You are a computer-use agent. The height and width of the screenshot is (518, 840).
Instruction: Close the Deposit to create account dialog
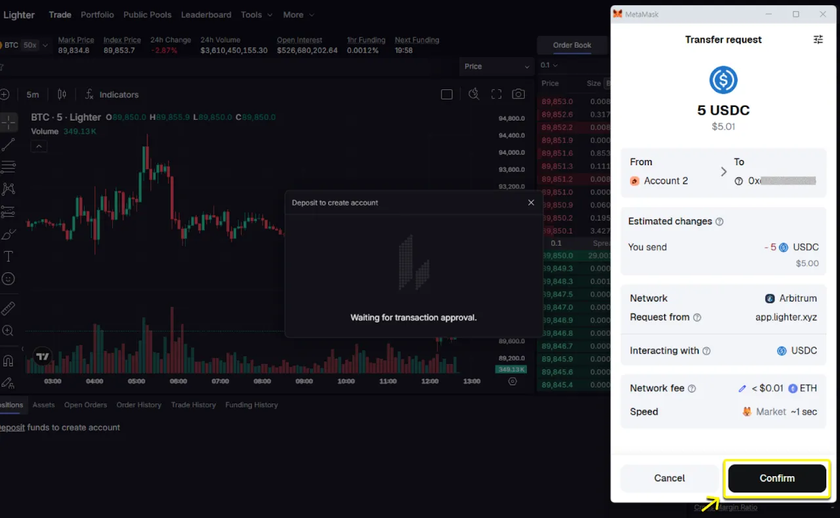531,203
